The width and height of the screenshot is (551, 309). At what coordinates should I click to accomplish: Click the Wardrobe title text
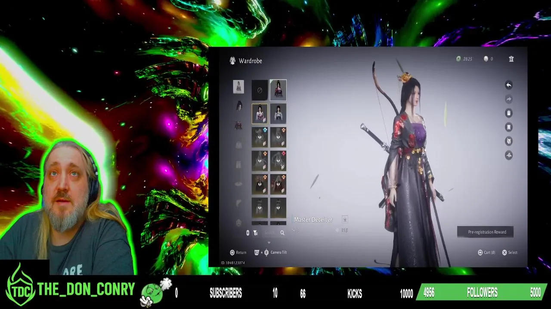[251, 61]
